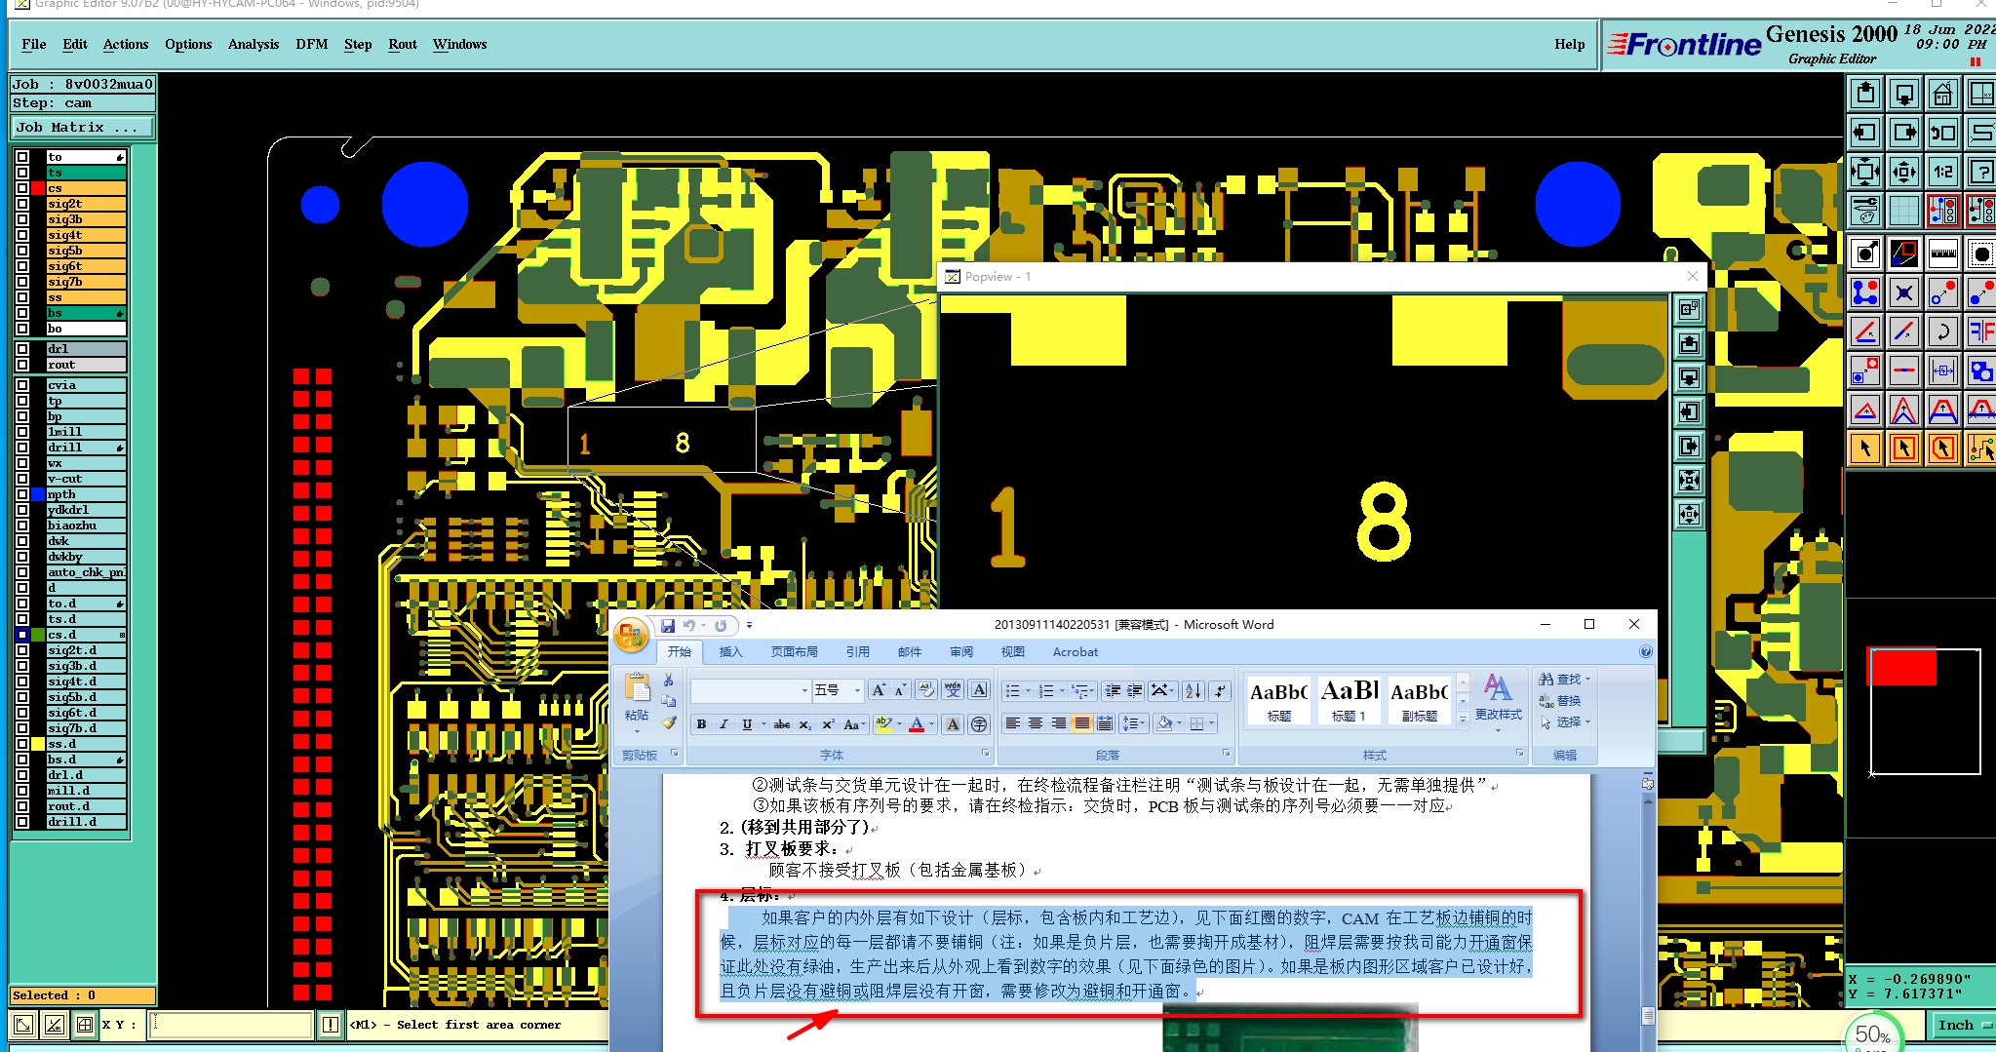Click the Save icon in Word quick access
The image size is (1996, 1052).
pyautogui.click(x=668, y=625)
